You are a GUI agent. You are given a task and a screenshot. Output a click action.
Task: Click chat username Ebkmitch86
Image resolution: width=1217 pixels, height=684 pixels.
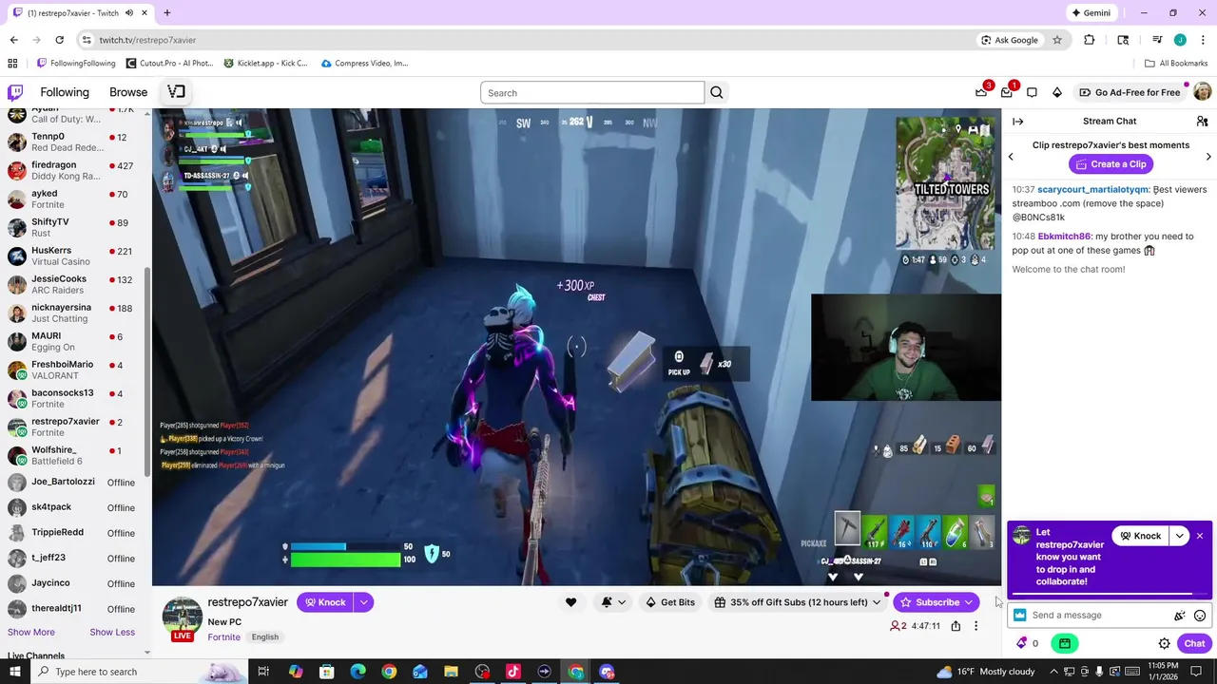pos(1064,237)
